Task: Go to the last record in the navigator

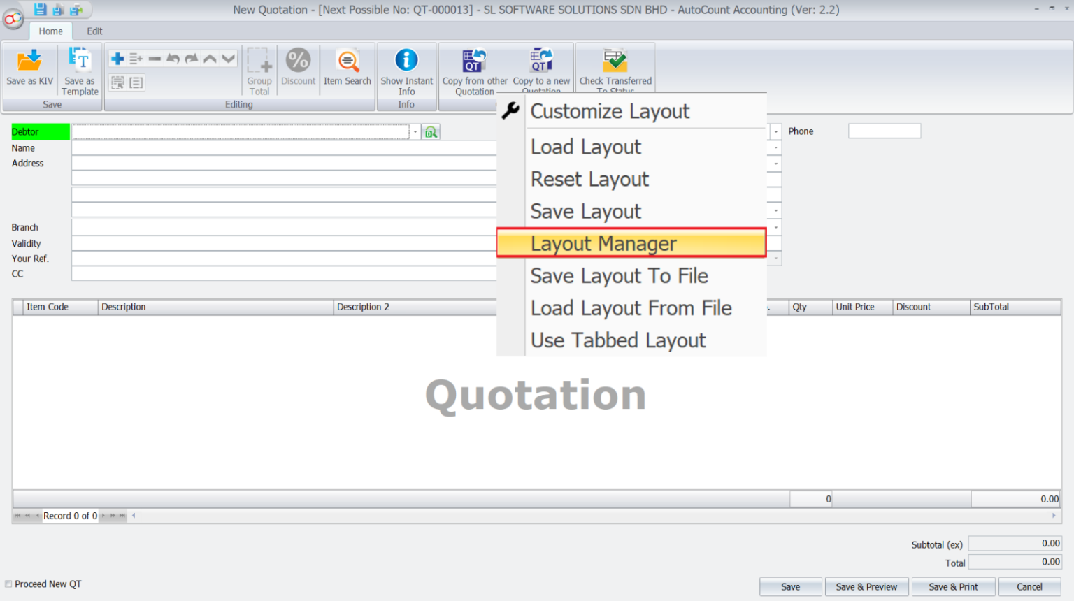Action: [122, 516]
